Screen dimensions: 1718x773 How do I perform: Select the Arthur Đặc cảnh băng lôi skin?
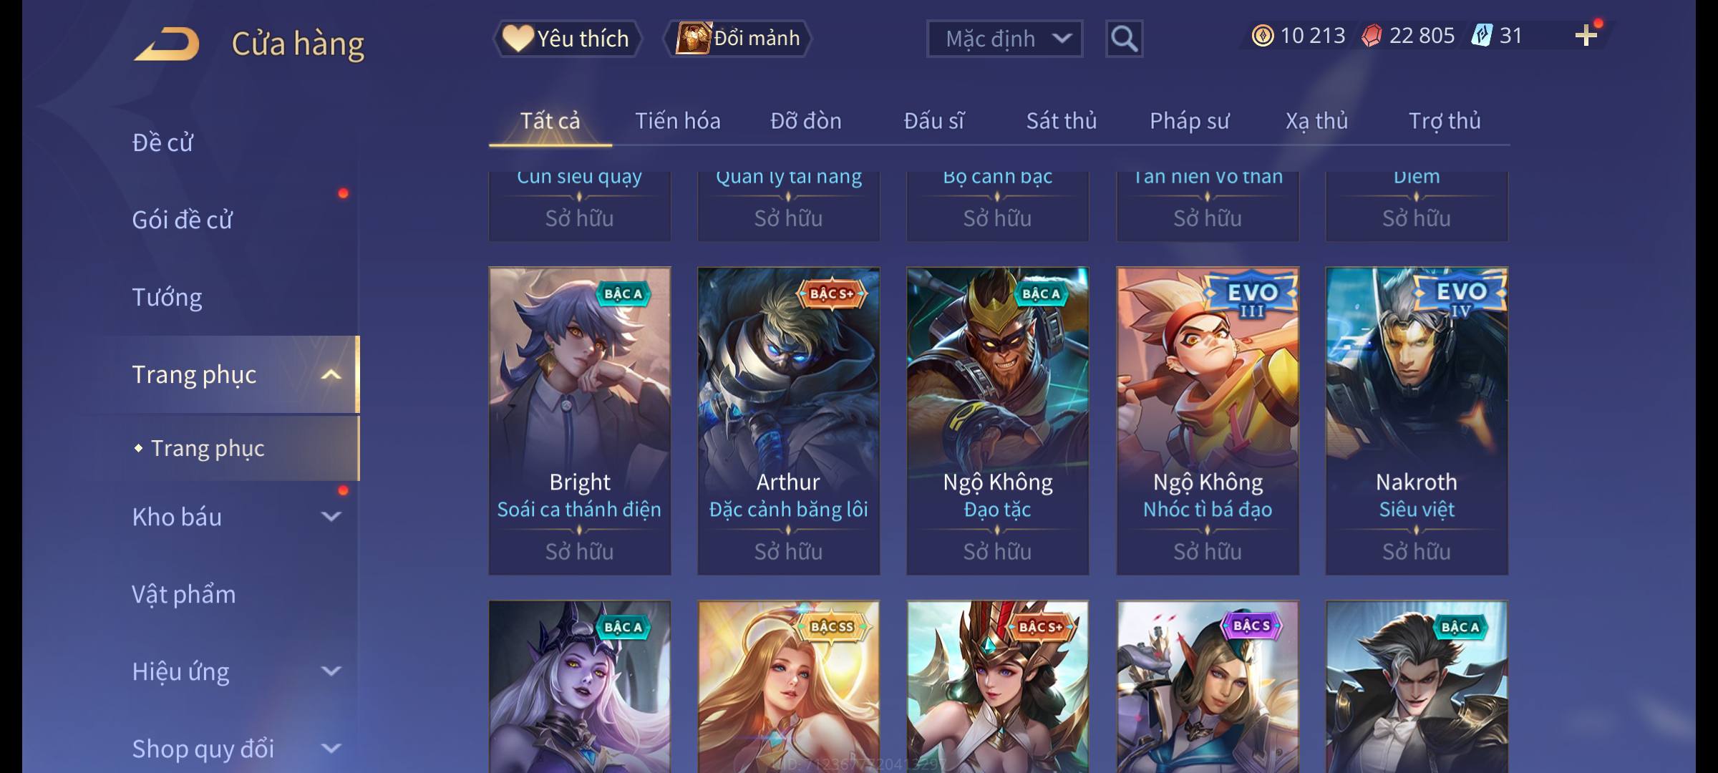pyautogui.click(x=788, y=421)
